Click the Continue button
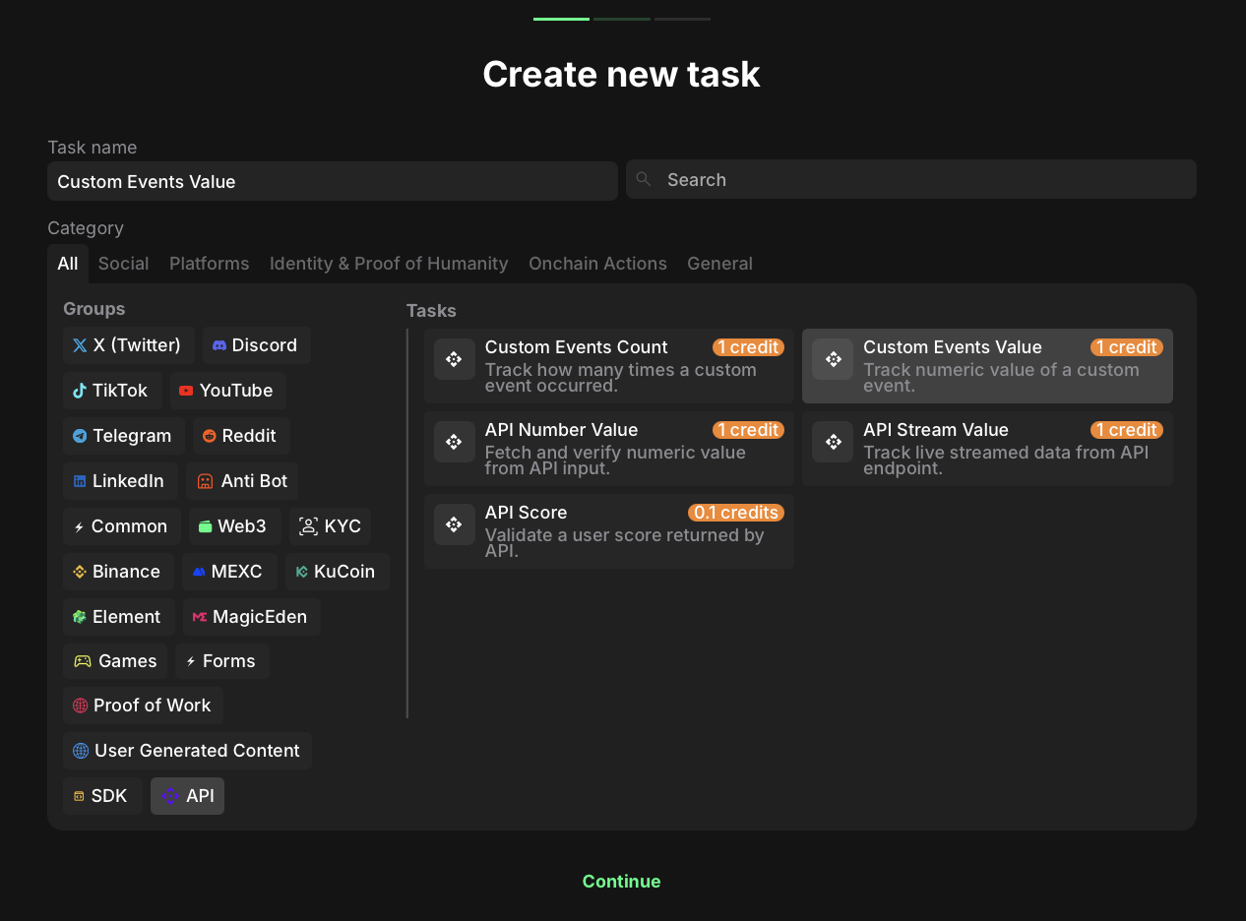 (621, 882)
